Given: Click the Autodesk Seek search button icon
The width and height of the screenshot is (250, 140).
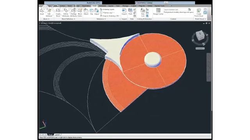Looking at the screenshot, I should (189, 9).
